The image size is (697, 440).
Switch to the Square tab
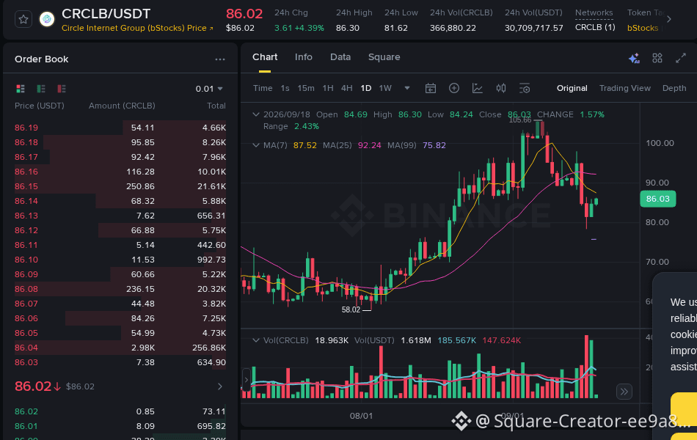point(384,57)
